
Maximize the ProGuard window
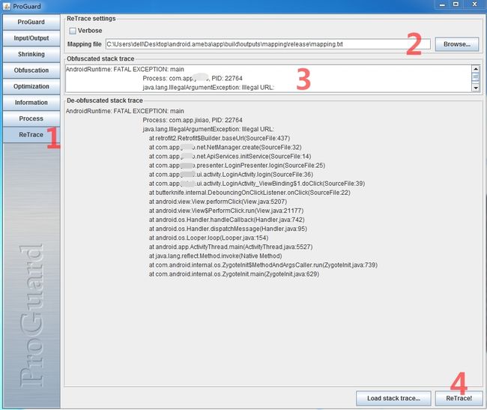click(x=456, y=4)
